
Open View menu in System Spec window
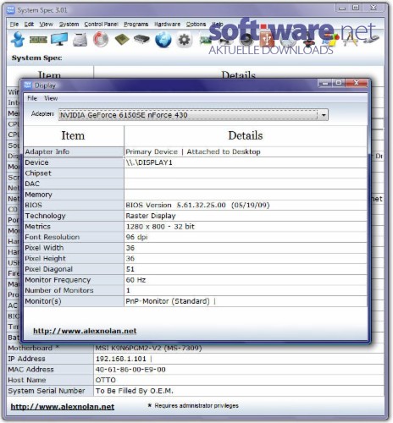point(46,25)
